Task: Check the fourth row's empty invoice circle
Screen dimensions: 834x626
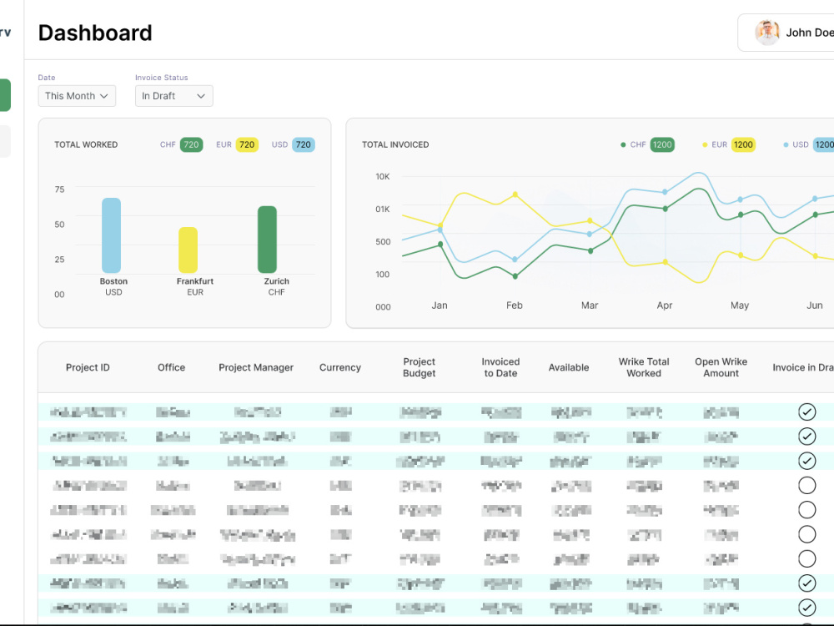Action: click(x=806, y=485)
